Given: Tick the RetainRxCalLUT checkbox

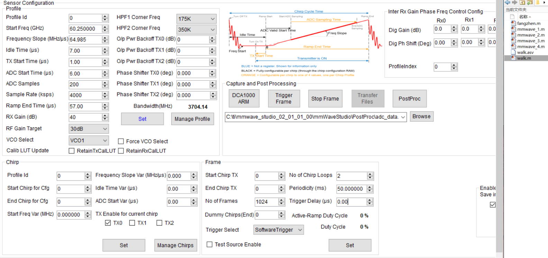Looking at the screenshot, I should [x=121, y=151].
